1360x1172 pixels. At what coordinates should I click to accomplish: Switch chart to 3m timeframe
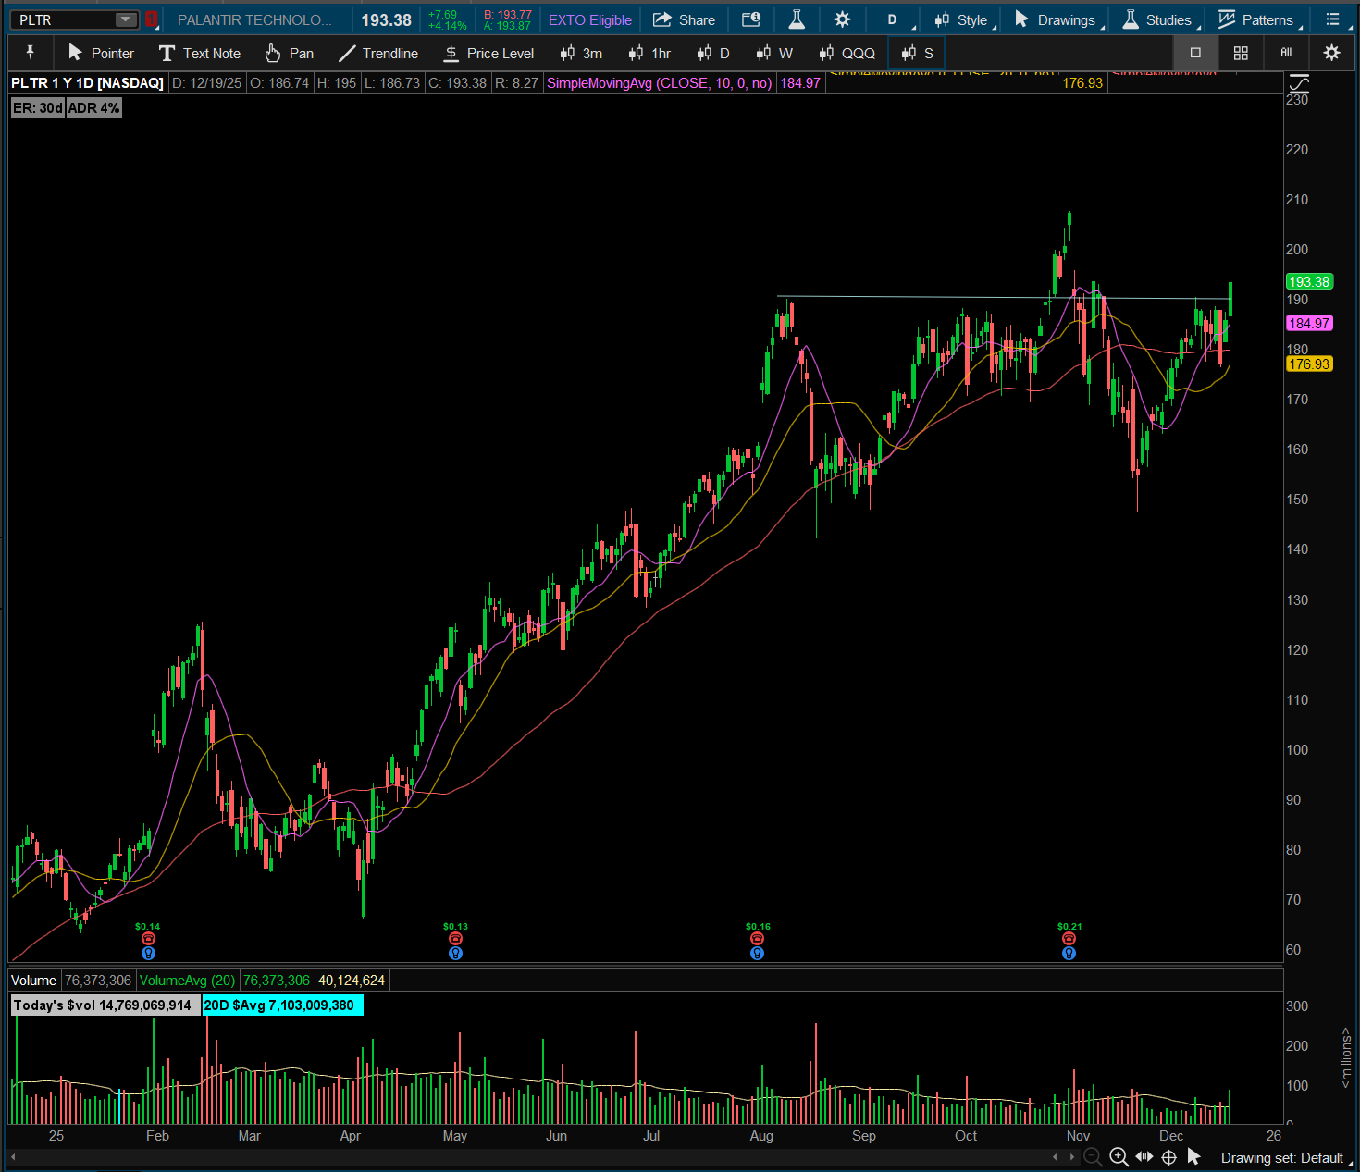581,53
